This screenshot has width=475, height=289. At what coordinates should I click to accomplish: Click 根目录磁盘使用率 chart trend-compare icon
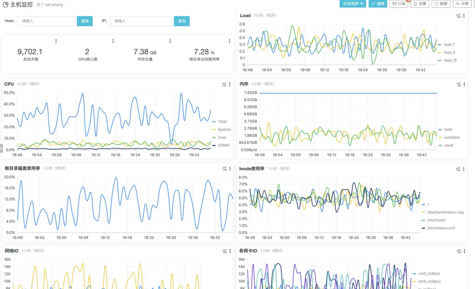[224, 168]
